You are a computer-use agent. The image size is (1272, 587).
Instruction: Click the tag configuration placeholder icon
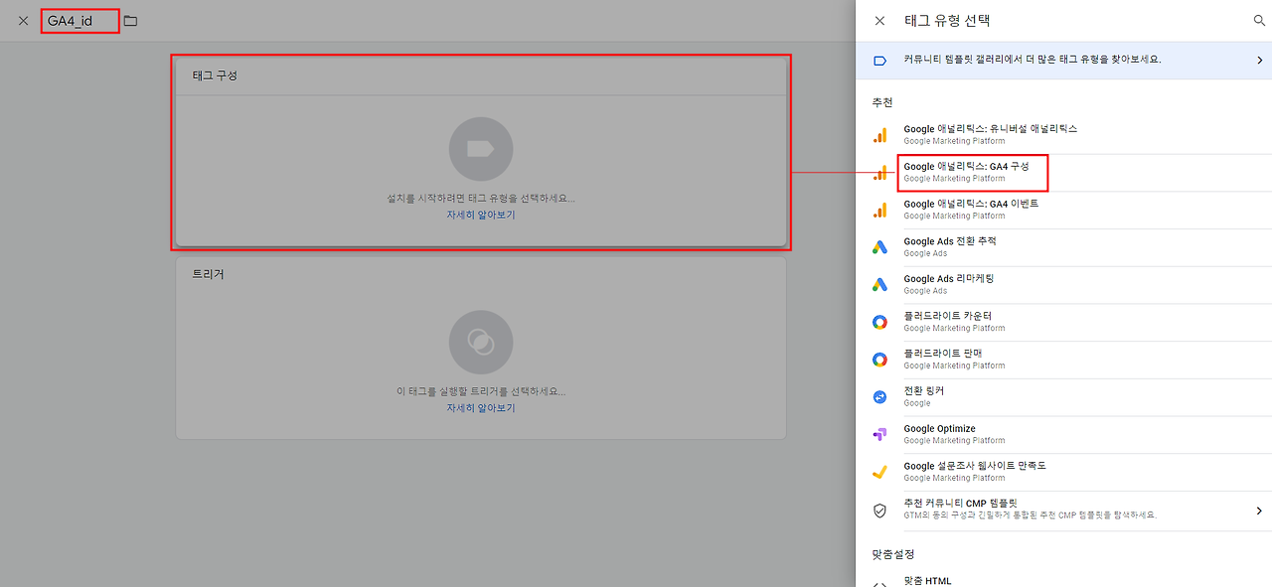click(x=481, y=149)
